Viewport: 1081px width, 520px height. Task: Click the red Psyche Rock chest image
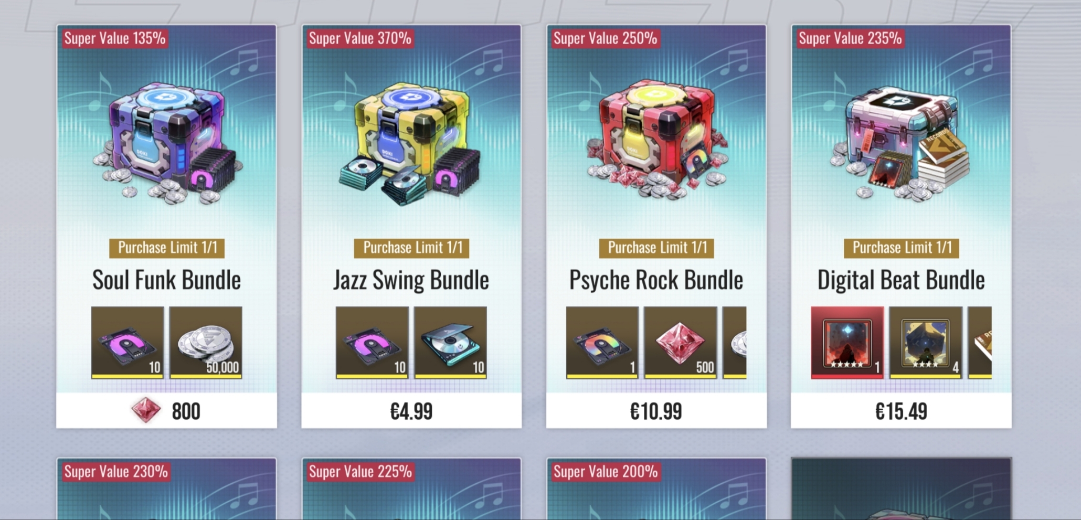pos(657,140)
